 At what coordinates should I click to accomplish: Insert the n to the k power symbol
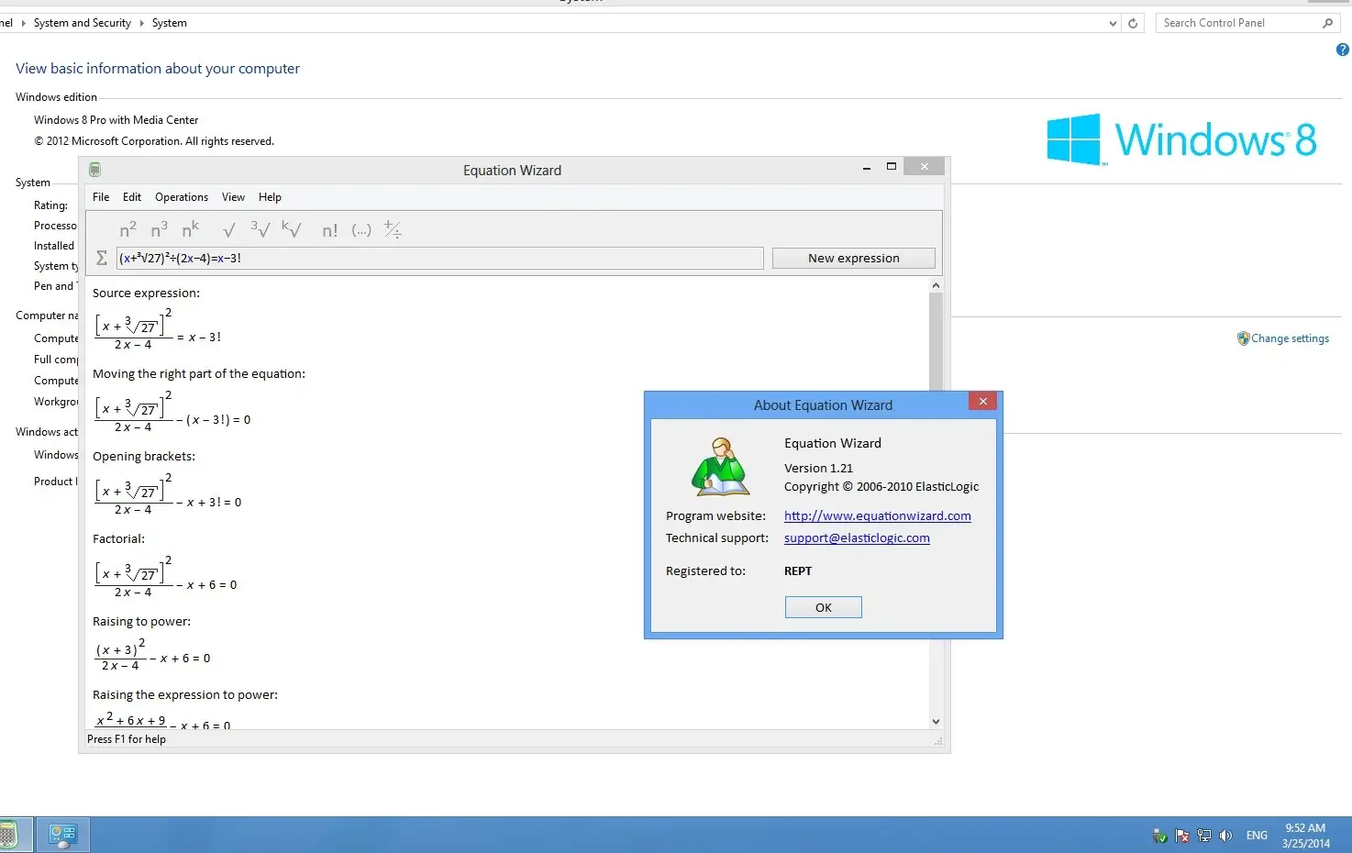coord(191,229)
